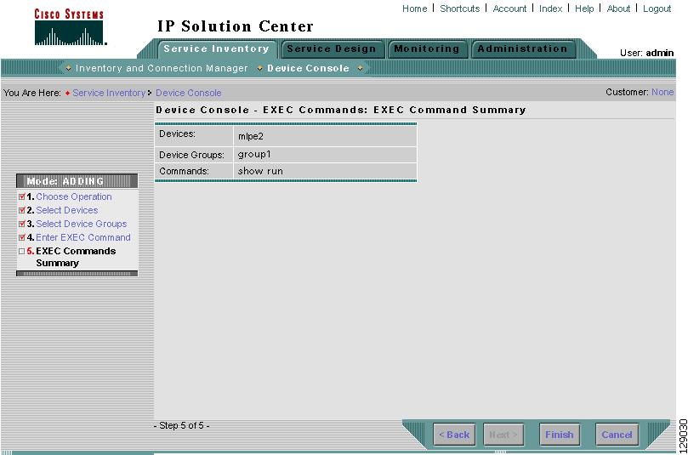
Task: Click the checked box beside Choose Operation
Action: pyautogui.click(x=22, y=196)
